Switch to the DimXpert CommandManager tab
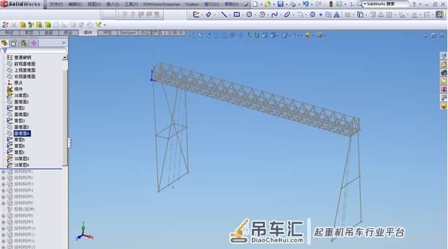This screenshot has width=448, height=249. coord(127,33)
